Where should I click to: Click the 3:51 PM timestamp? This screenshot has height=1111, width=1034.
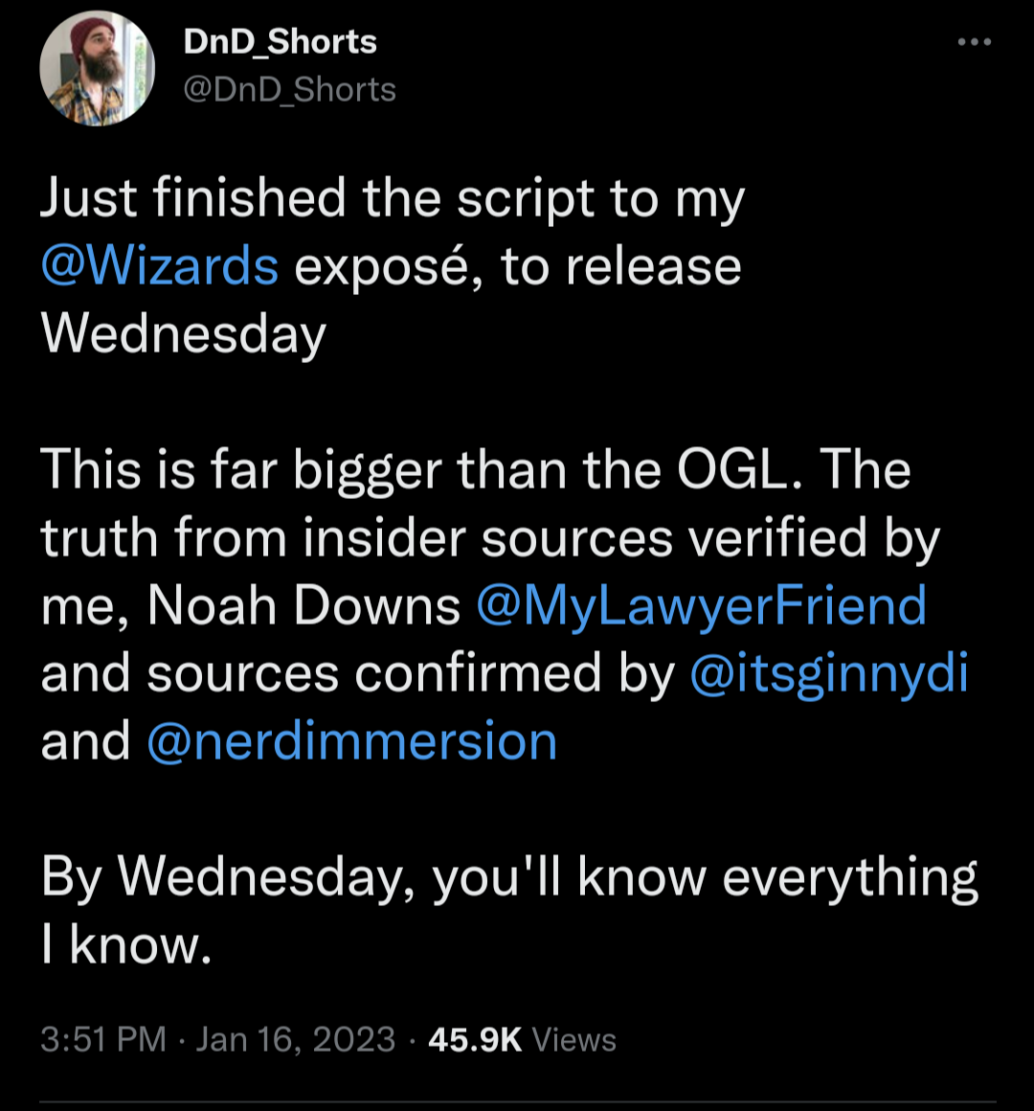(x=103, y=1040)
